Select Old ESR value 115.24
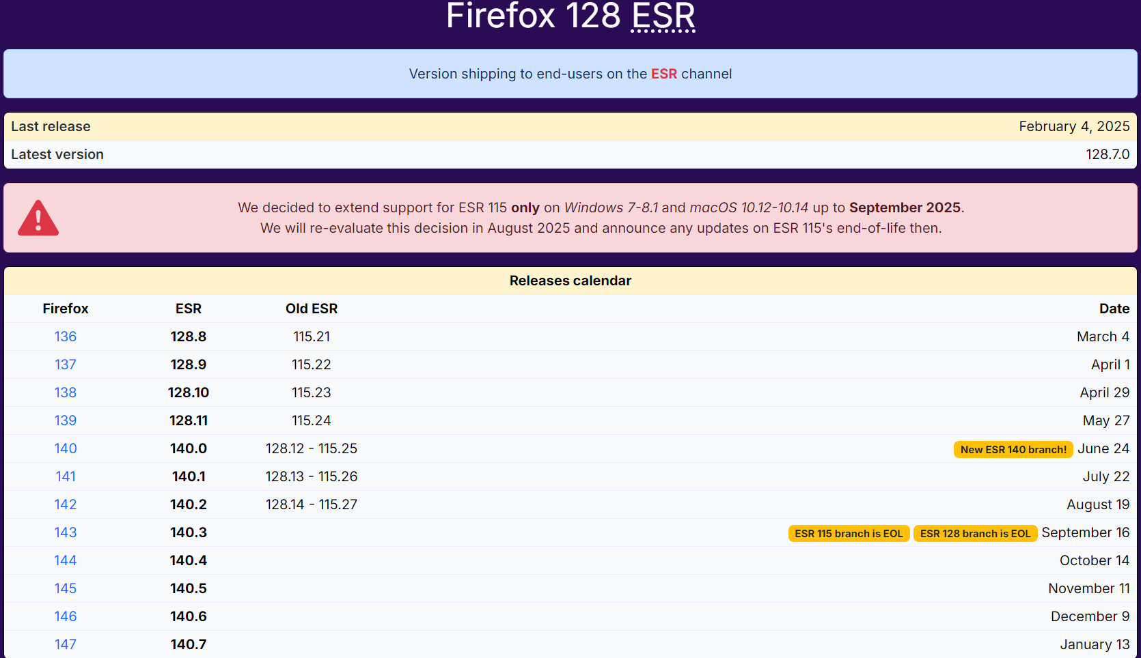Viewport: 1141px width, 658px height. click(312, 420)
